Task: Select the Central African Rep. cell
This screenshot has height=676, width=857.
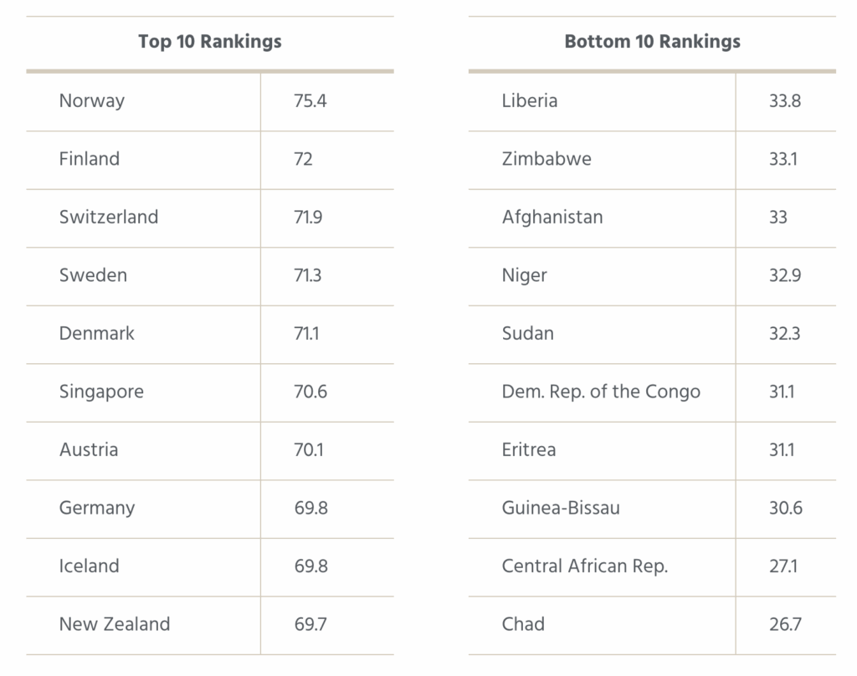Action: pyautogui.click(x=585, y=566)
